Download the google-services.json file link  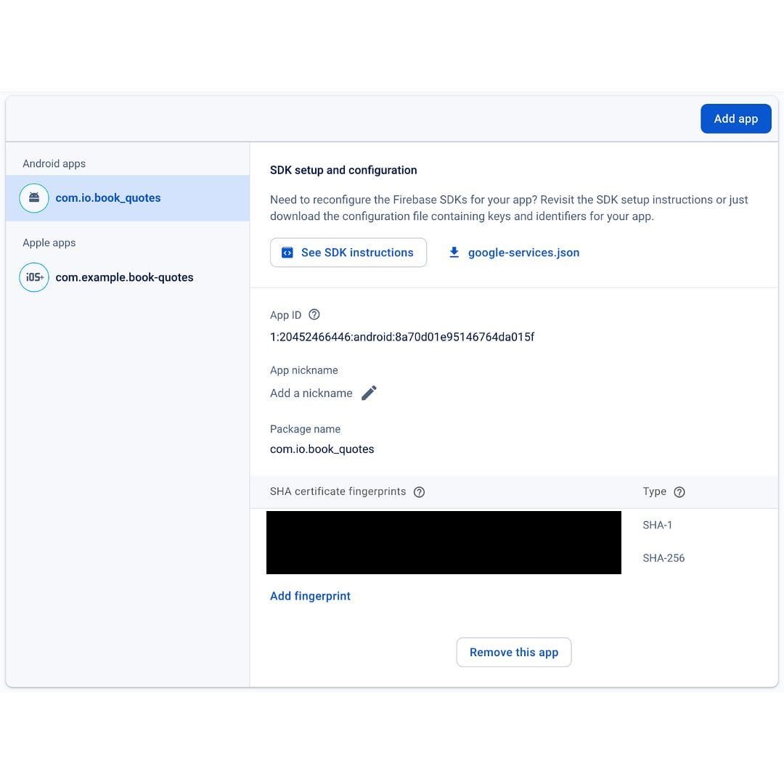[x=523, y=253]
